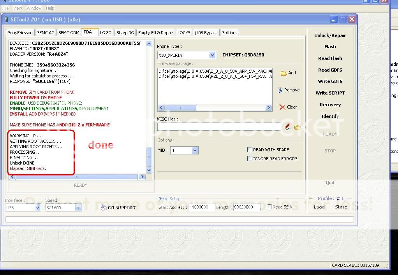Click the Flash button
This screenshot has width=398, height=275.
point(330,47)
